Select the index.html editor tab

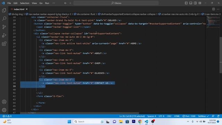coord(19,9)
